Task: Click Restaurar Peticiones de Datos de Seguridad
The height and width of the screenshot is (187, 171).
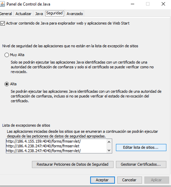Action: click(73, 164)
